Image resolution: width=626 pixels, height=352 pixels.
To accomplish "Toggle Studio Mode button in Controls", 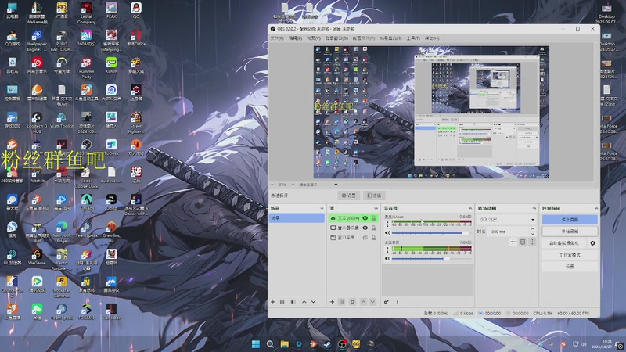I will tap(570, 255).
